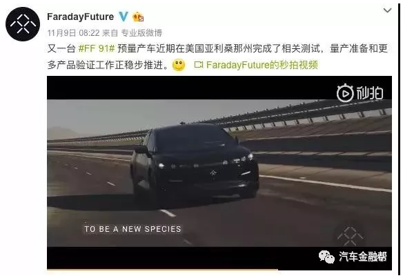This screenshot has width=403, height=278.
Task: Click the 秒拍 play logo on video
Action: point(360,92)
